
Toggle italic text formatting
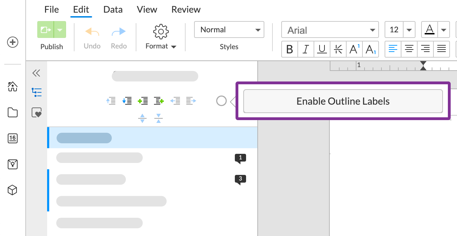[306, 50]
